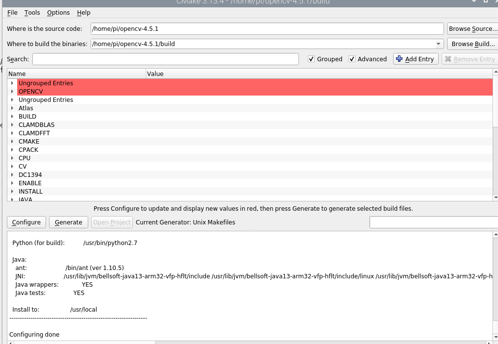Viewport: 498px width, 344px height.
Task: Select the CPU row label
Action: (x=25, y=158)
